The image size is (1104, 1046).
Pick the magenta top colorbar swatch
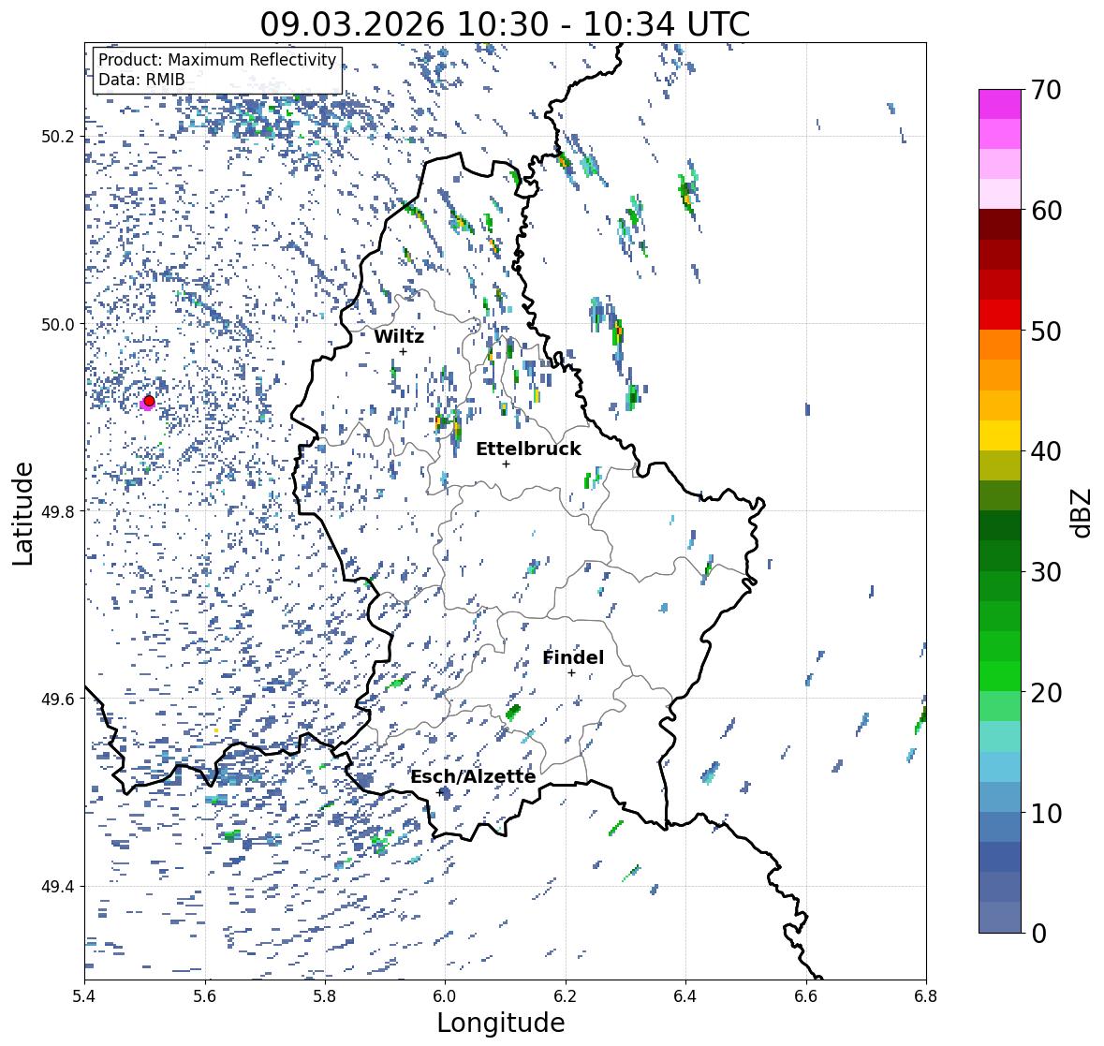coord(1000,104)
